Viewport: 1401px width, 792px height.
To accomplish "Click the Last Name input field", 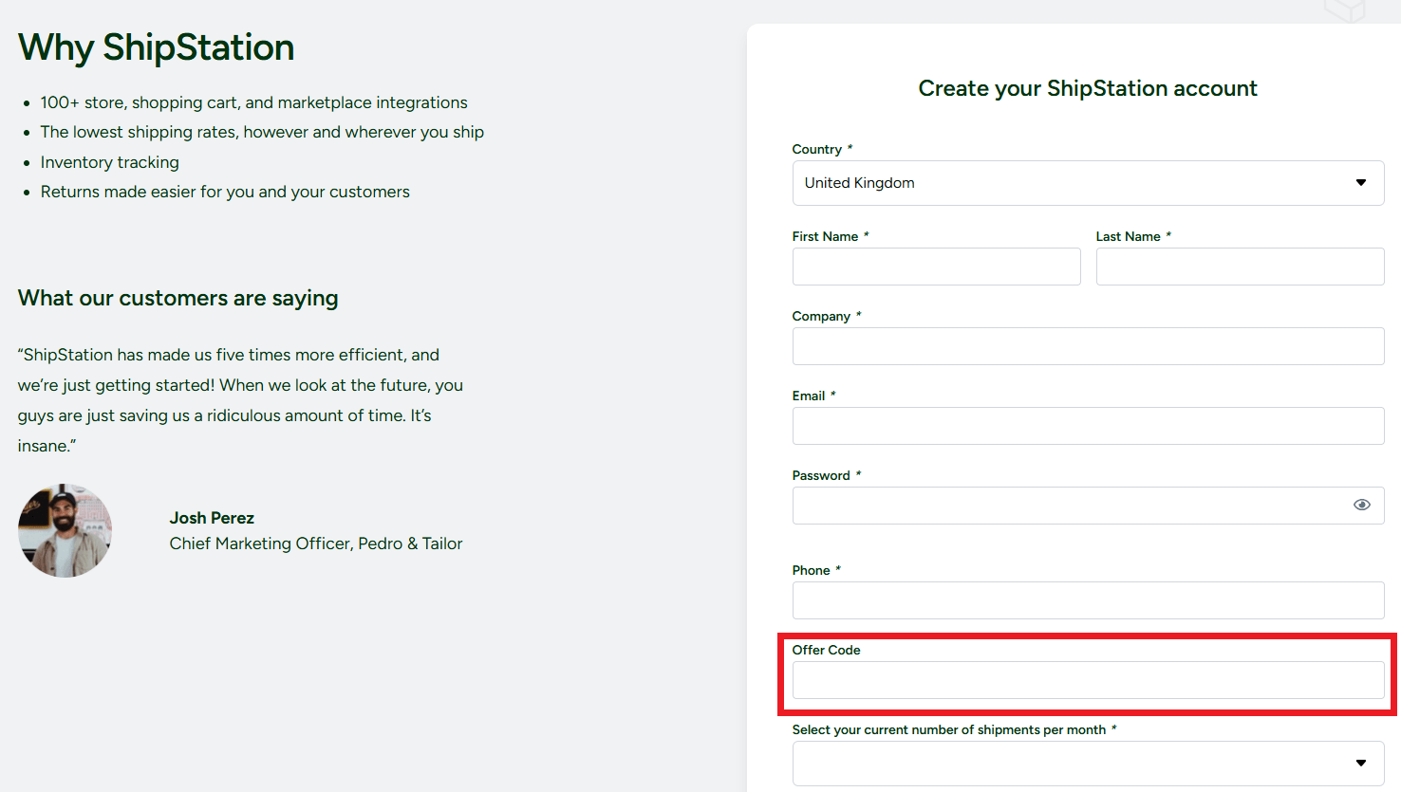I will click(x=1240, y=267).
